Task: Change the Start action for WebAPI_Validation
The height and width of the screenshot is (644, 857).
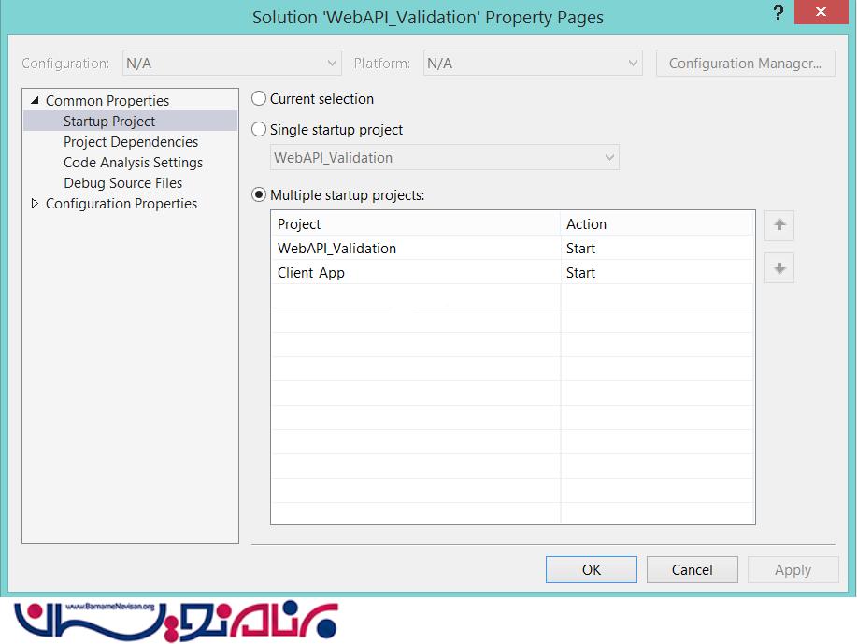Action: (658, 249)
